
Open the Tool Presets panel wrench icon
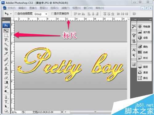click(134, 27)
